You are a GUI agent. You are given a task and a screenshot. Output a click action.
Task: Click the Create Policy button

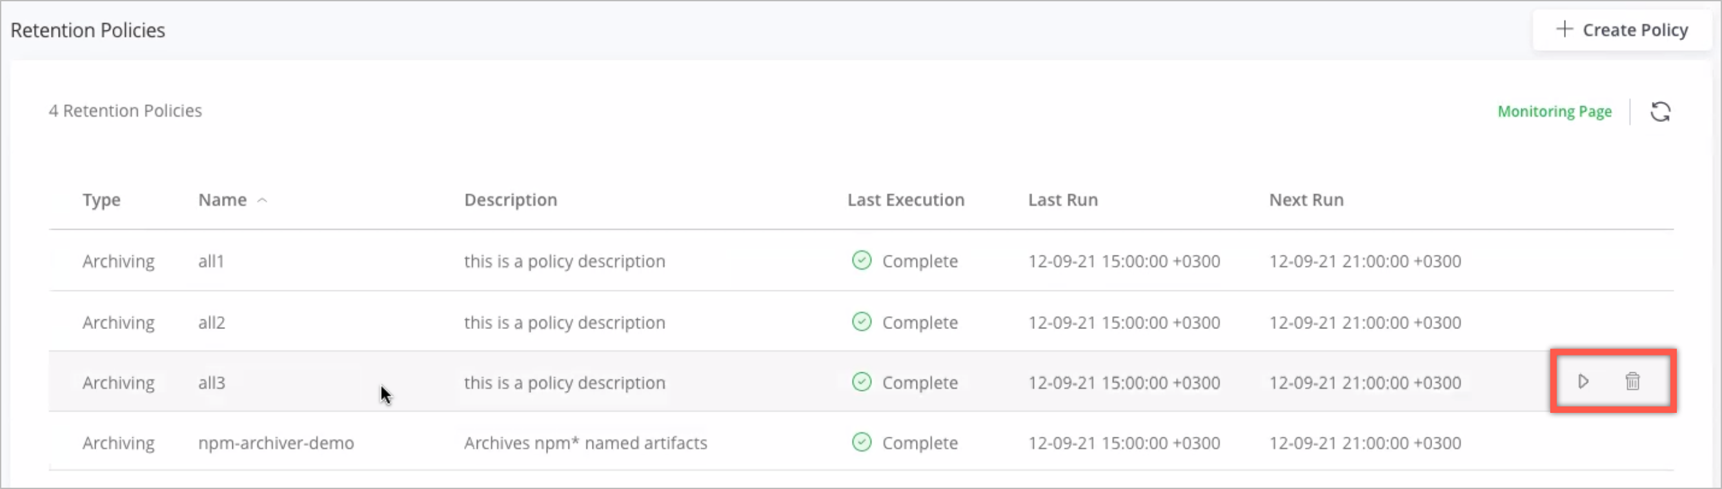[1622, 30]
